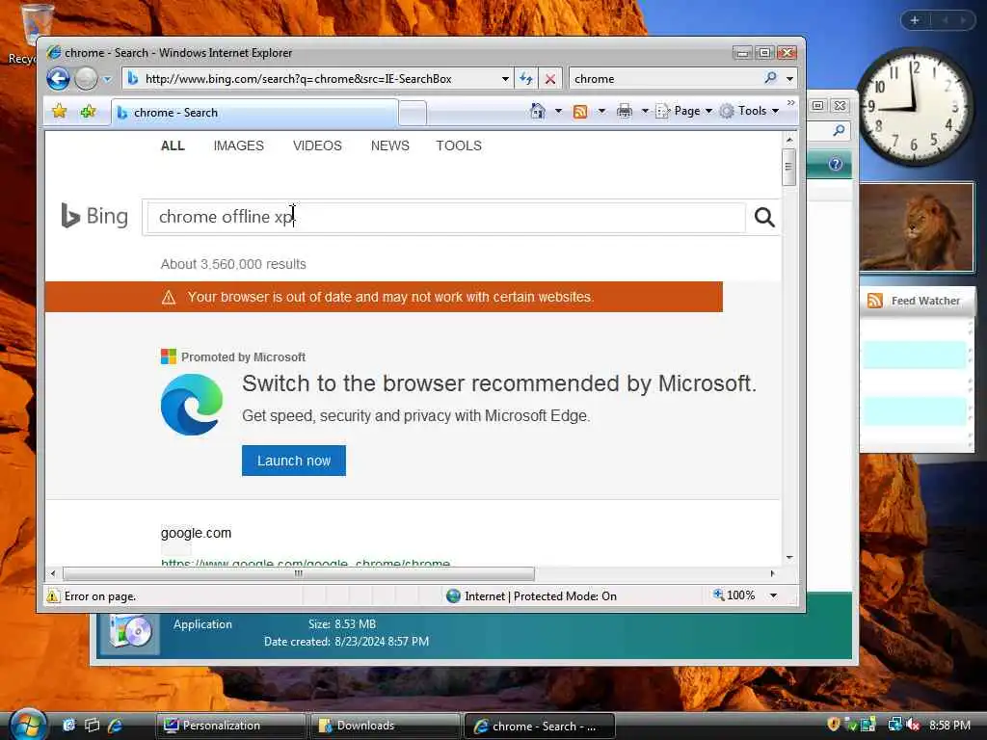Click the Microsoft Edge logo
Viewport: 987px width, 740px height.
pyautogui.click(x=192, y=405)
